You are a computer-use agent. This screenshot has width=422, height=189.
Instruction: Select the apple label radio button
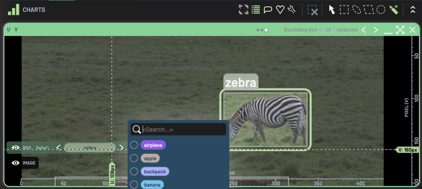(x=134, y=158)
